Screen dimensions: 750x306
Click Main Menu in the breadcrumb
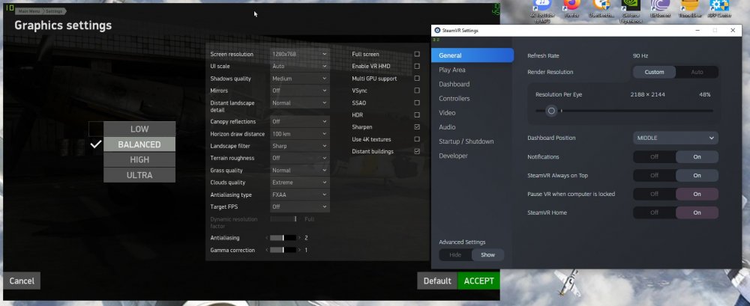[x=28, y=11]
